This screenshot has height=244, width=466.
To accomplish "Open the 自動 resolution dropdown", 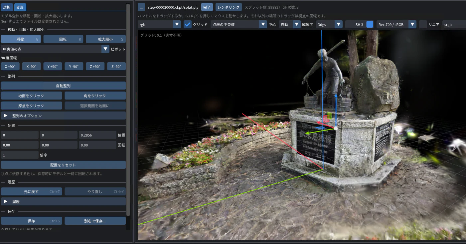I will [x=290, y=24].
